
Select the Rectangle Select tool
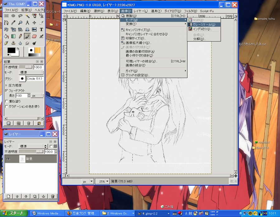(x=7, y=16)
